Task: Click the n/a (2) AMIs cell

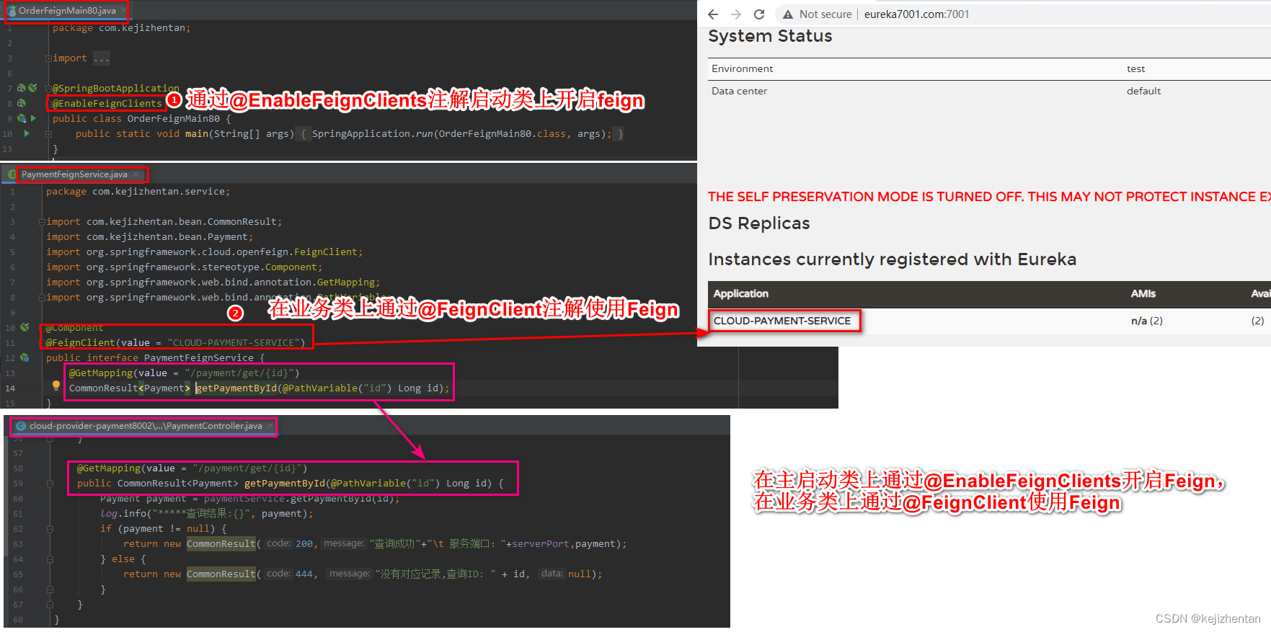Action: point(1146,321)
